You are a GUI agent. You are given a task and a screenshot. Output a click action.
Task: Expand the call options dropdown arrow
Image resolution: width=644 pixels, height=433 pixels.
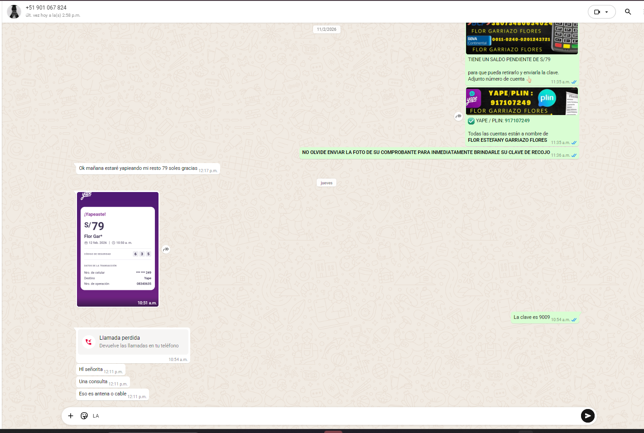click(x=607, y=12)
